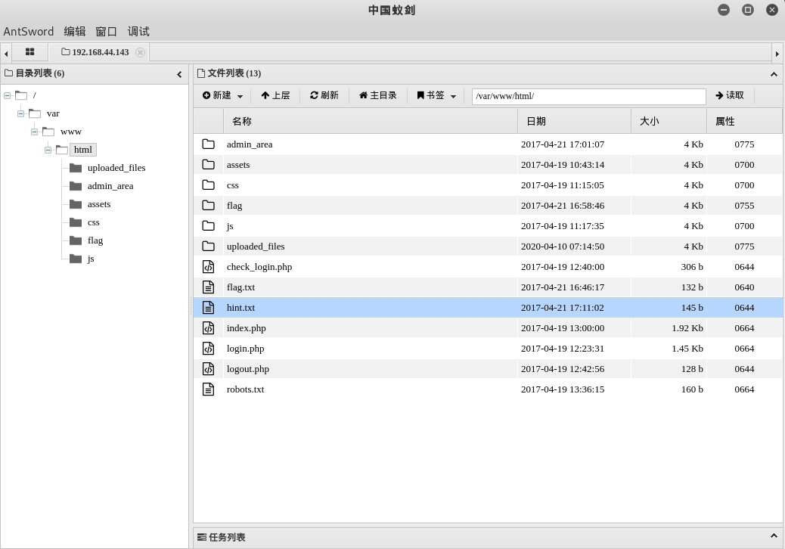Click the 0640 permission cell

point(744,287)
